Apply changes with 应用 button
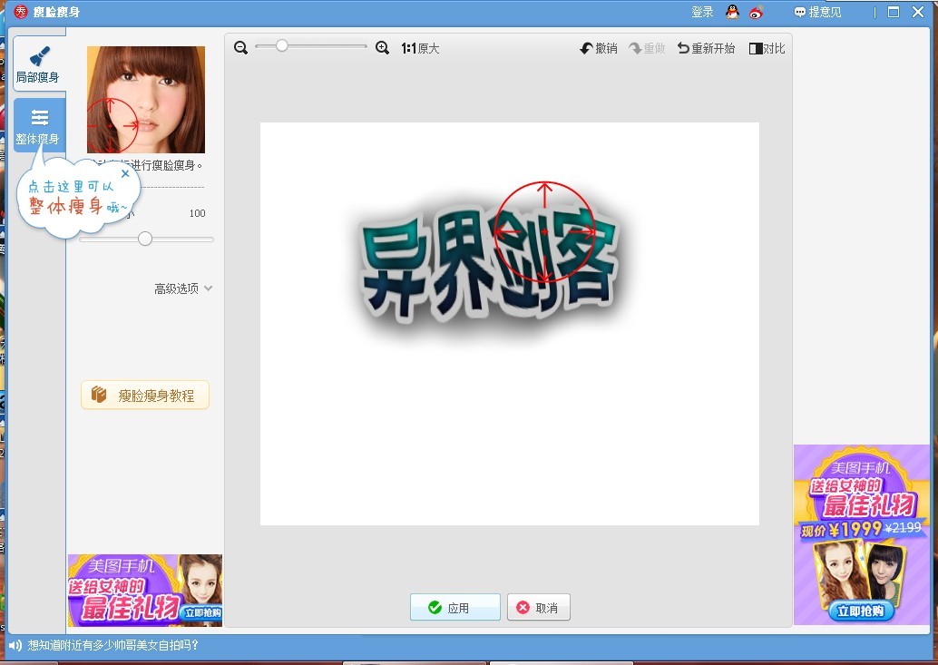The image size is (938, 665). point(455,608)
